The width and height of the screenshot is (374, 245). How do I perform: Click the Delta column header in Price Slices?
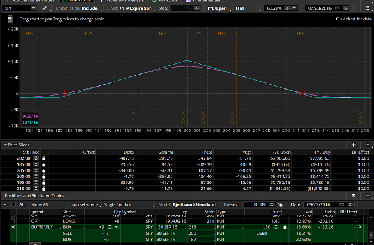coord(129,152)
